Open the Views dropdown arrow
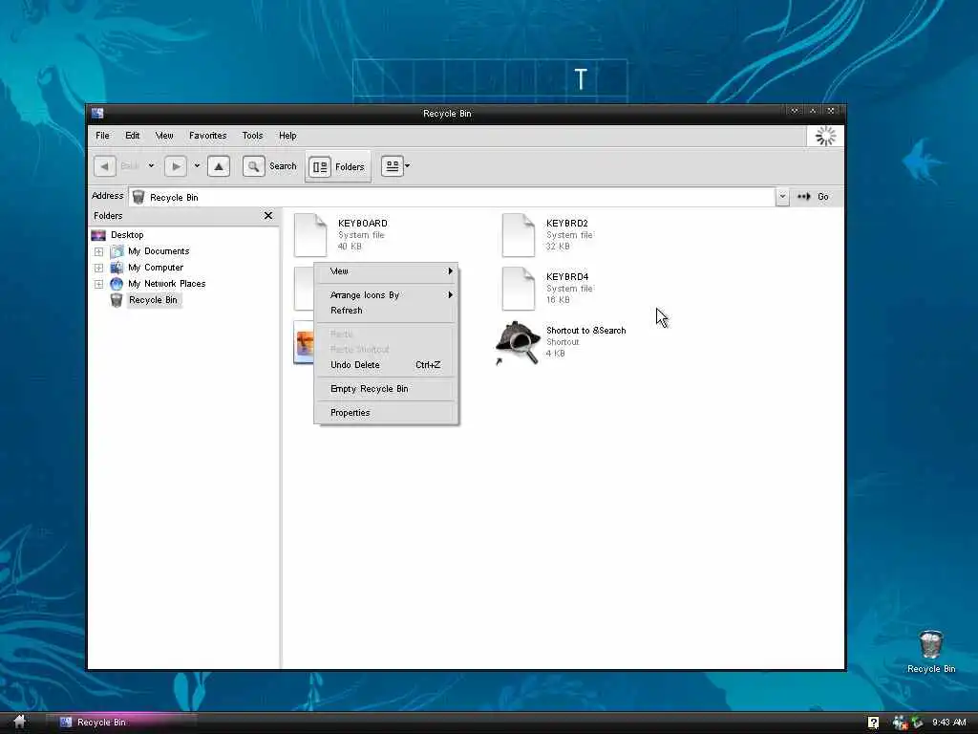 pos(407,166)
